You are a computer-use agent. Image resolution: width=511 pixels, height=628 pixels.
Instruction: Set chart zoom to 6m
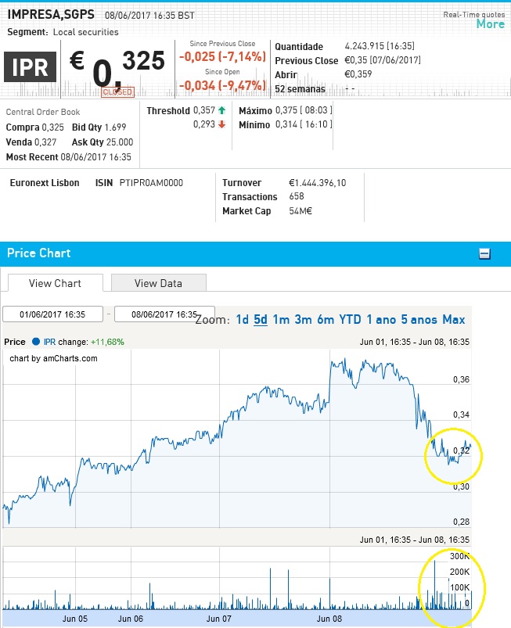(x=326, y=320)
